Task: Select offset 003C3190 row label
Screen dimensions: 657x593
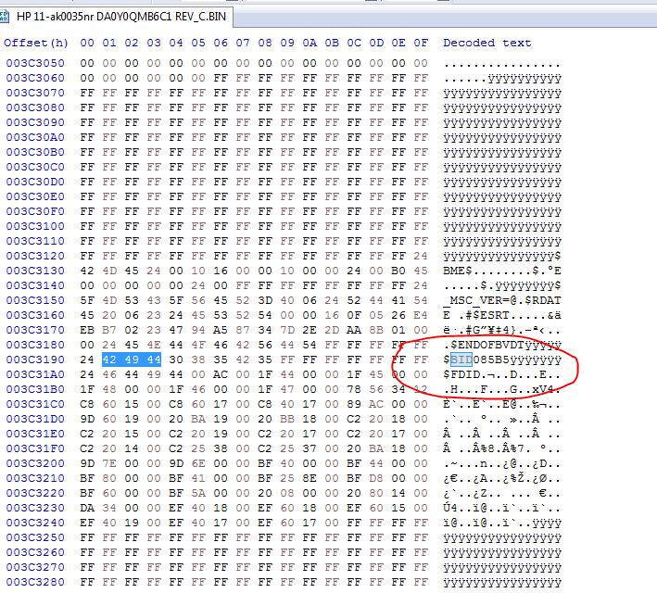Action: point(35,360)
